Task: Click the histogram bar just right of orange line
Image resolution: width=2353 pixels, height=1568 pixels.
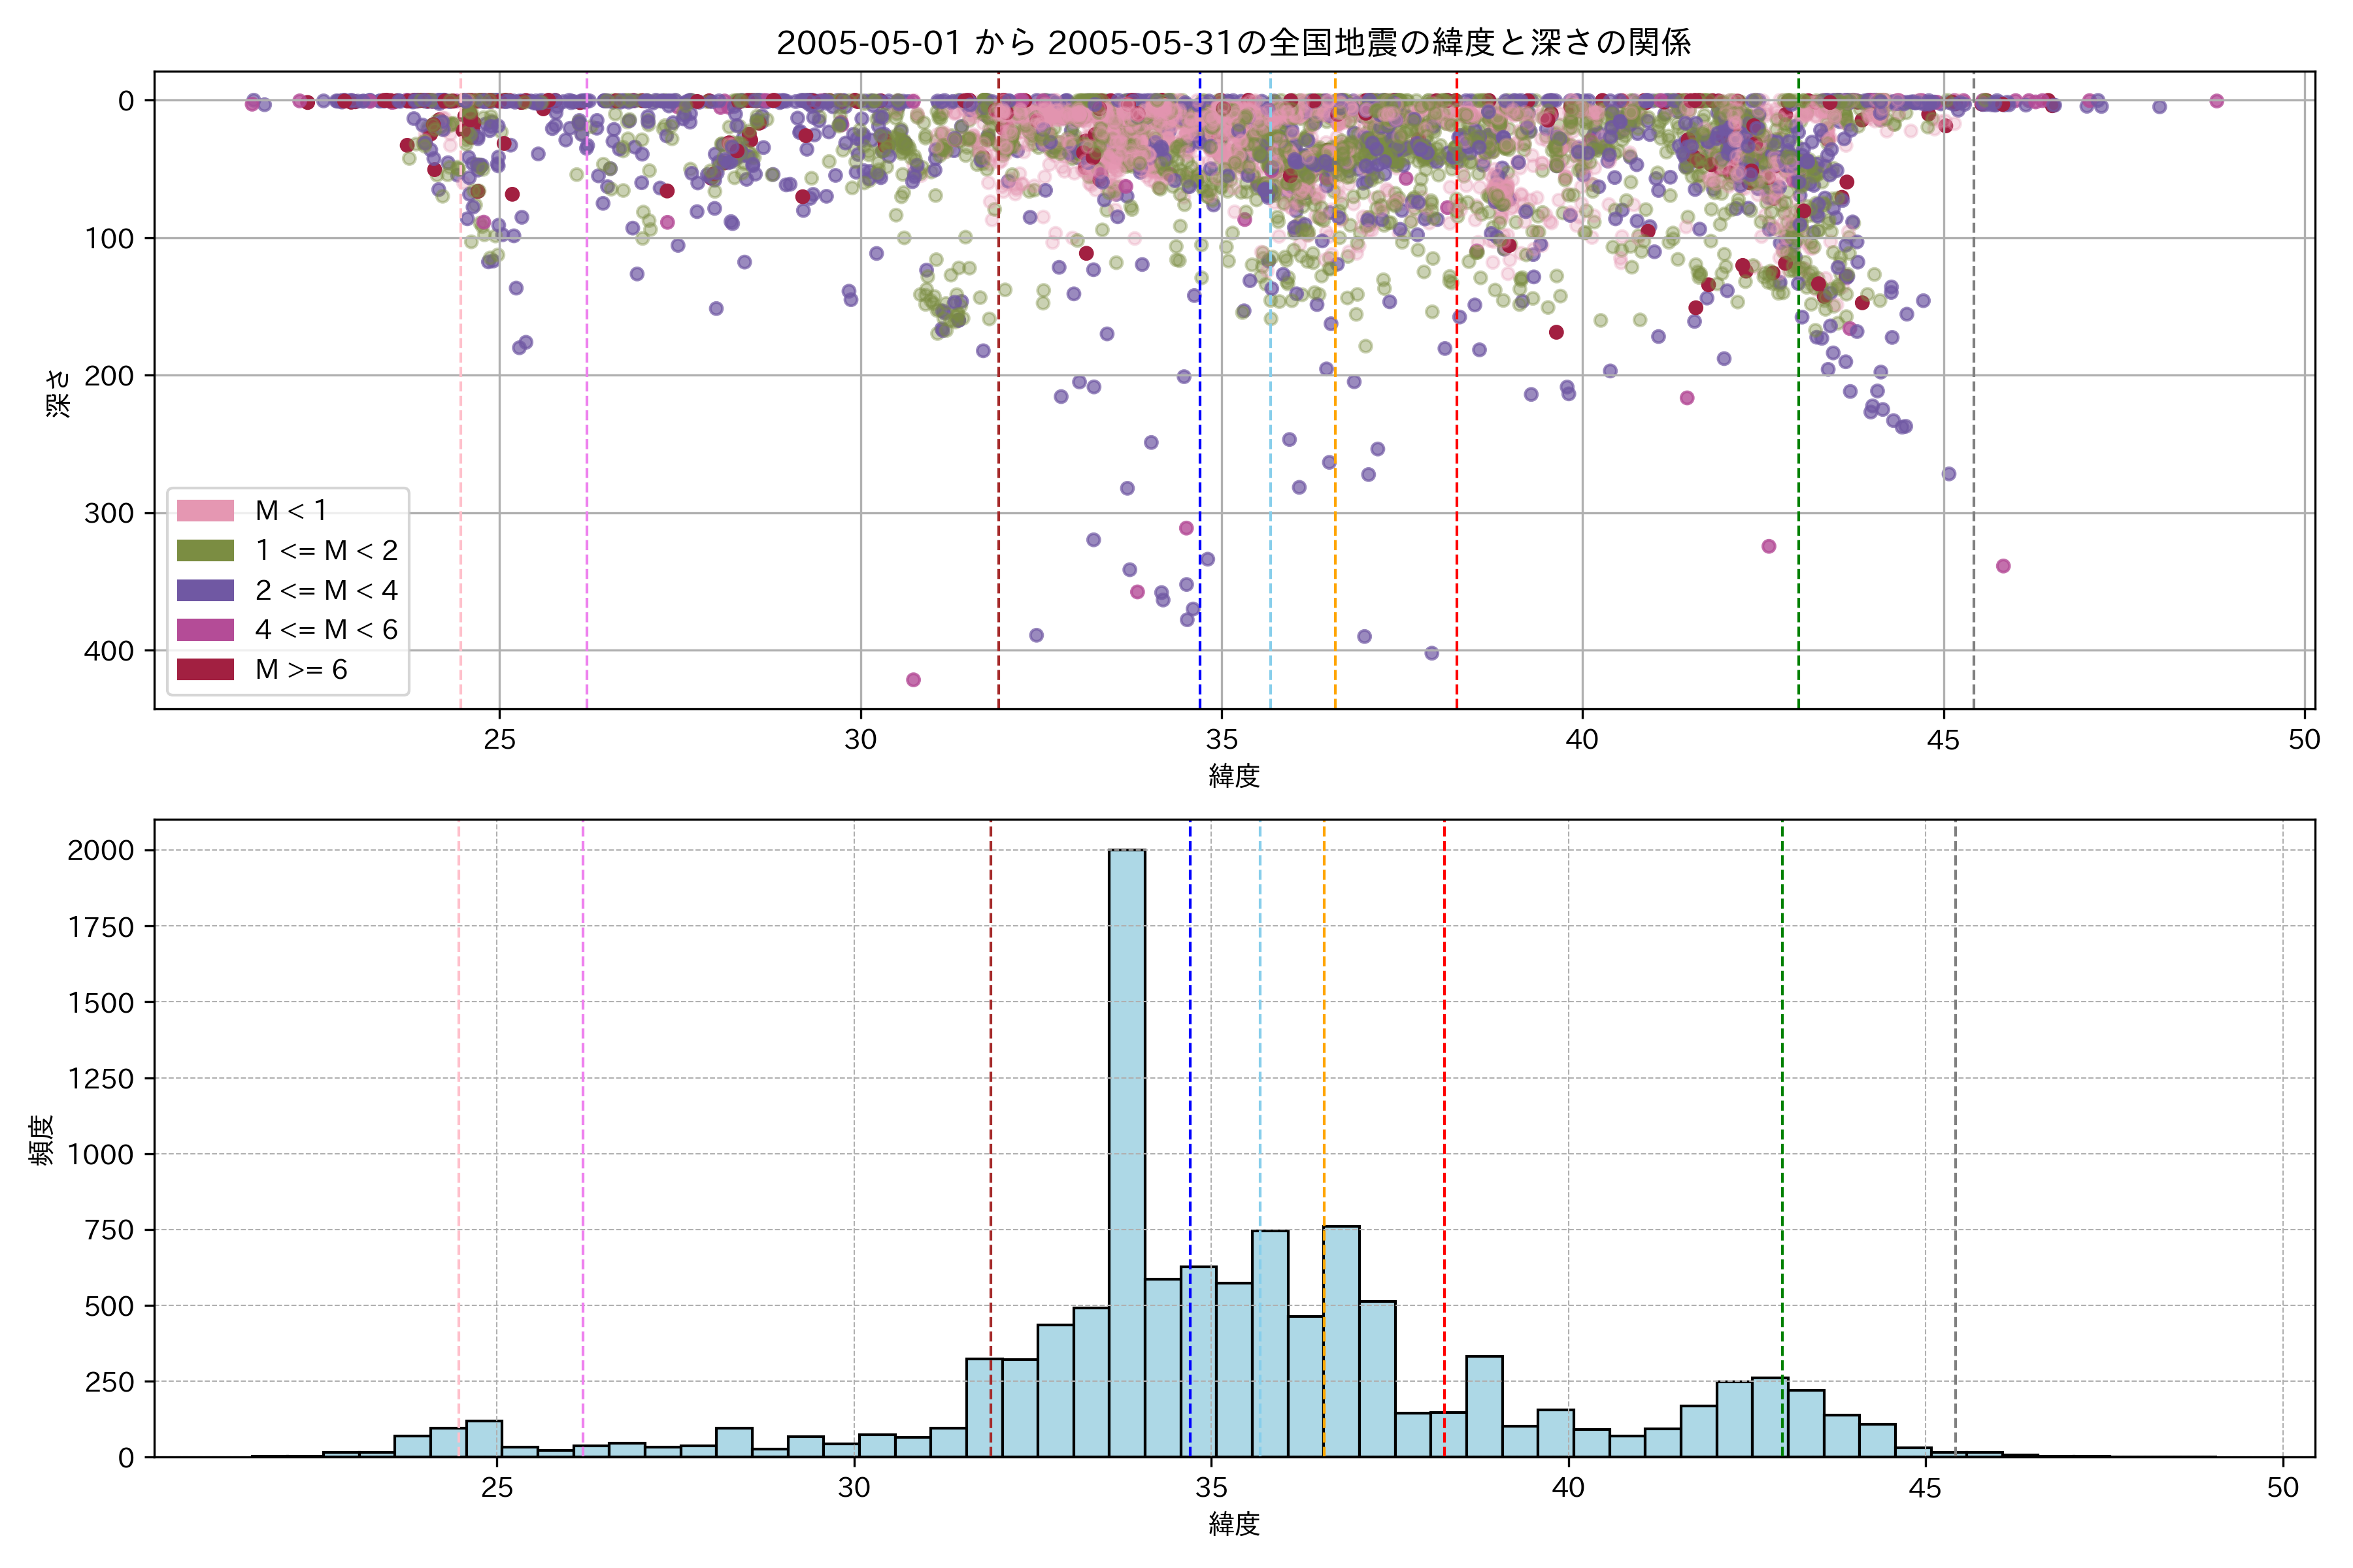Action: [x=1342, y=1340]
